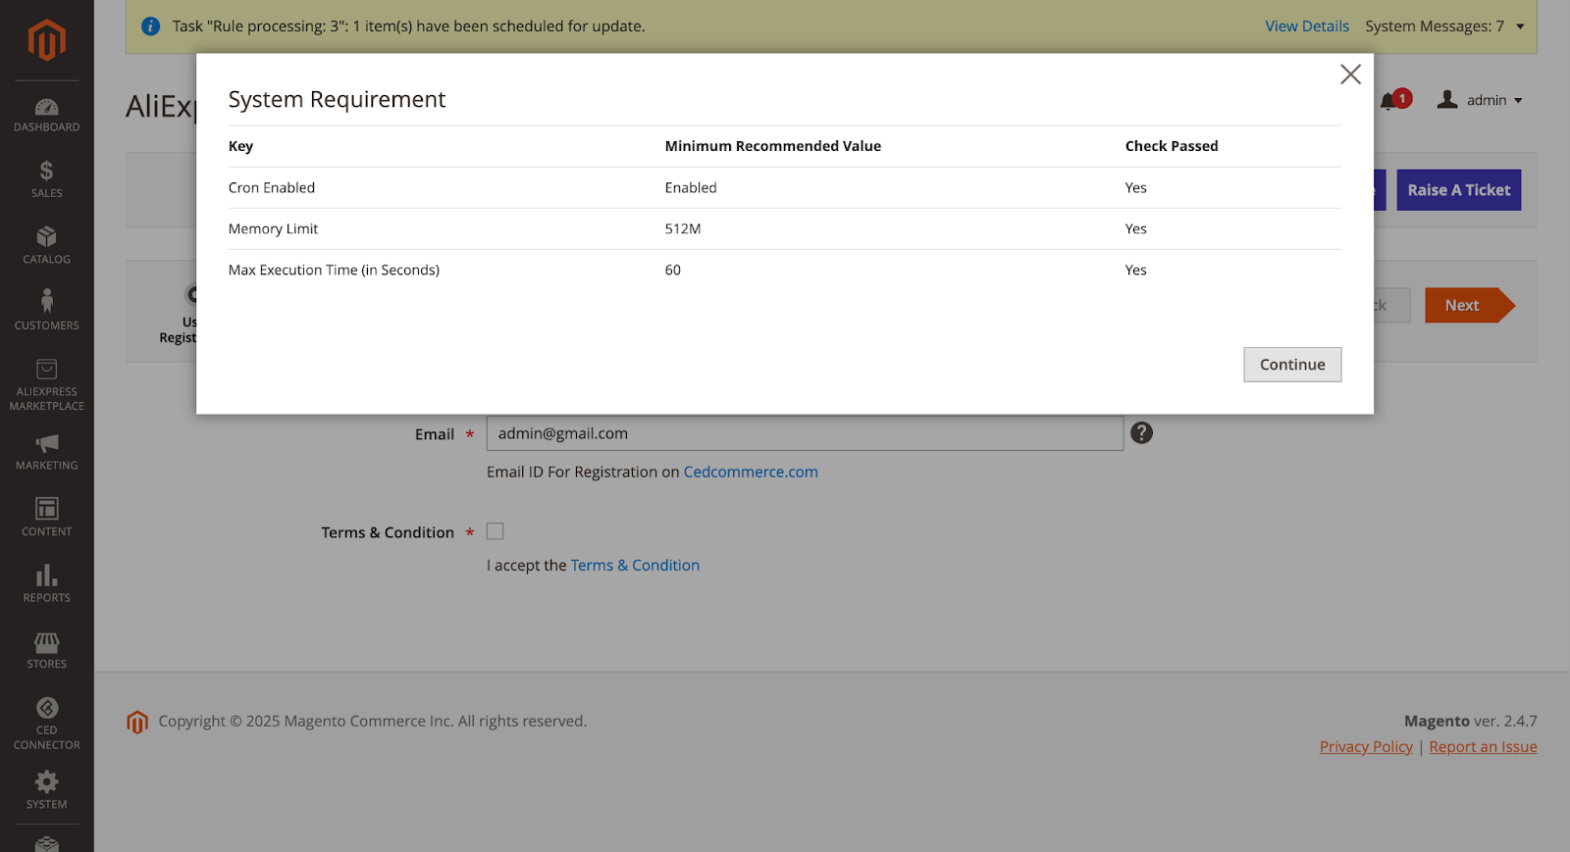Open AliExpress Marketplace sidebar icon
The width and height of the screenshot is (1570, 852).
(46, 370)
